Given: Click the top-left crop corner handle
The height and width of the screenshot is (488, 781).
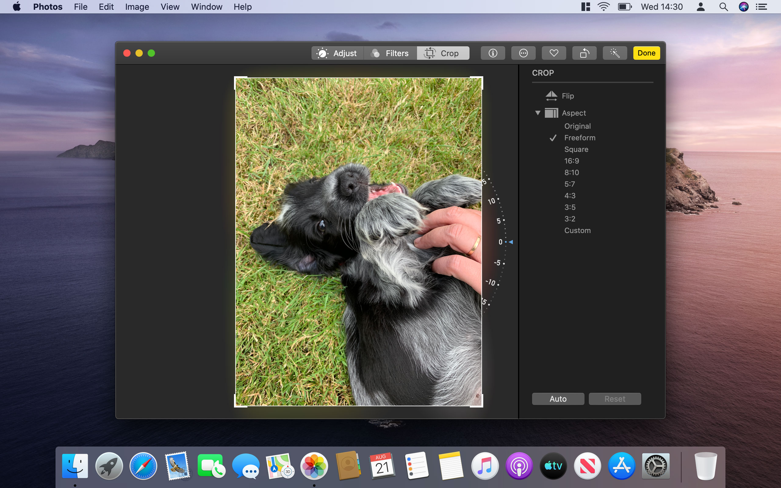Looking at the screenshot, I should (x=236, y=78).
